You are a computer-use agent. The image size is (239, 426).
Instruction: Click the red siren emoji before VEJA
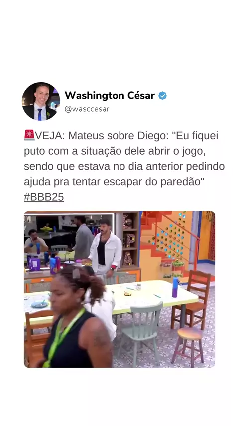29,135
